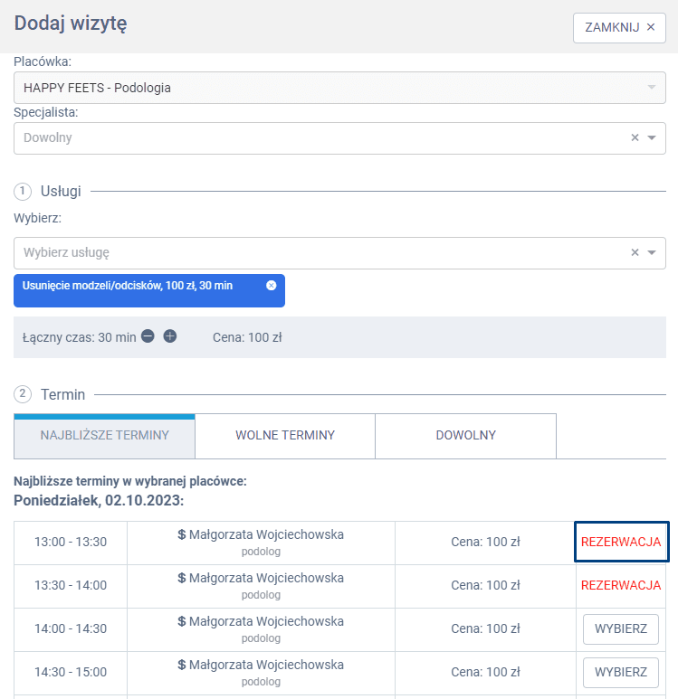Decrease total time with the minus icon

(148, 336)
